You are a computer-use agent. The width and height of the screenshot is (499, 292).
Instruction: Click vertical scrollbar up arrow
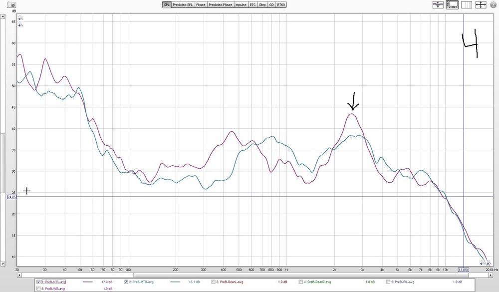pos(2,16)
